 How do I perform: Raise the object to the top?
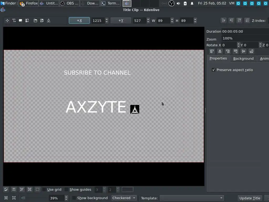(x=239, y=21)
